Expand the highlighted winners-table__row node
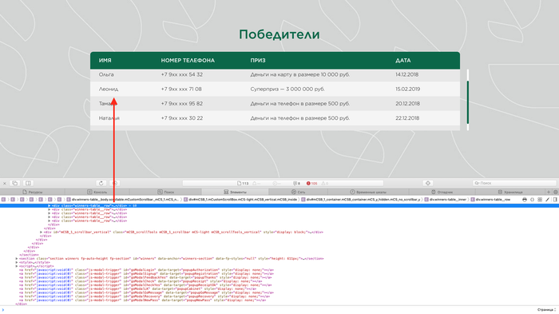The width and height of the screenshot is (559, 314). pyautogui.click(x=50, y=206)
